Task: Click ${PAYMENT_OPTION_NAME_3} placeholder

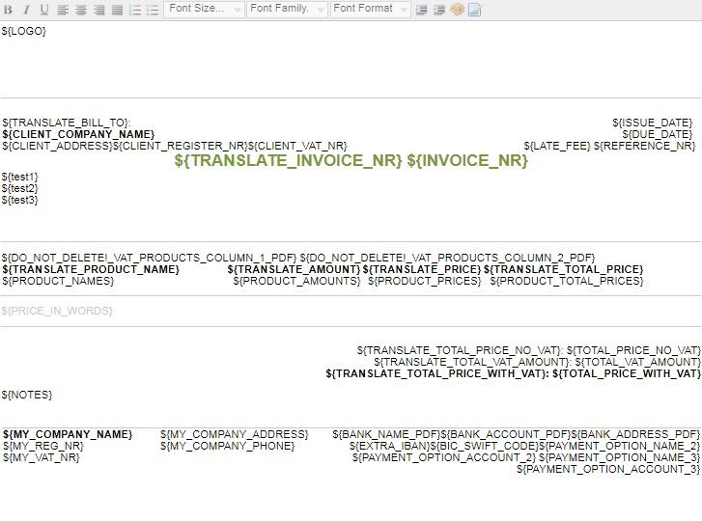Action: (620, 457)
